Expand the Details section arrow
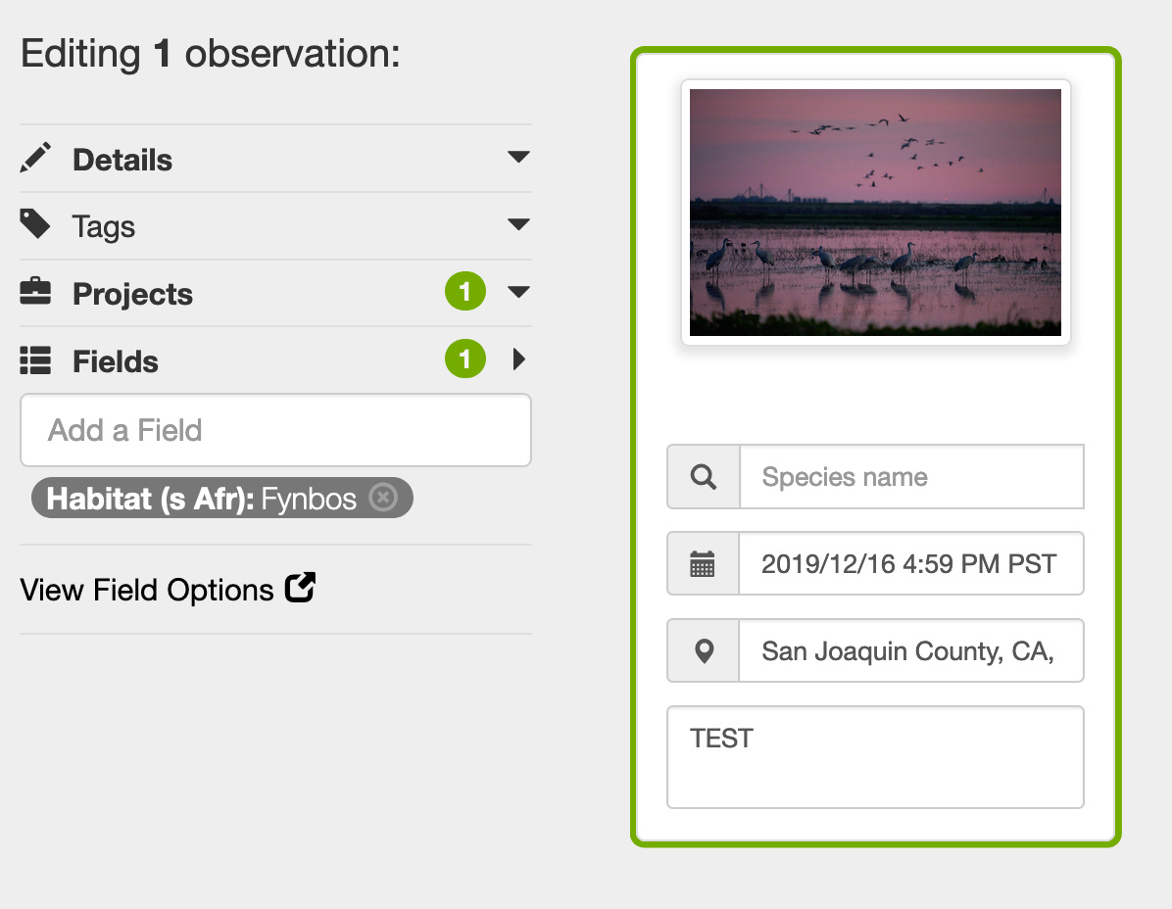 518,157
